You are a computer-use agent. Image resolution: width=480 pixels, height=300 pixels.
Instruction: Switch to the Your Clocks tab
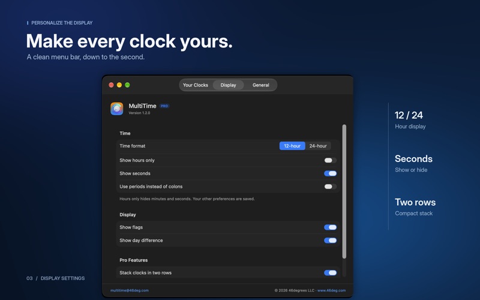196,85
